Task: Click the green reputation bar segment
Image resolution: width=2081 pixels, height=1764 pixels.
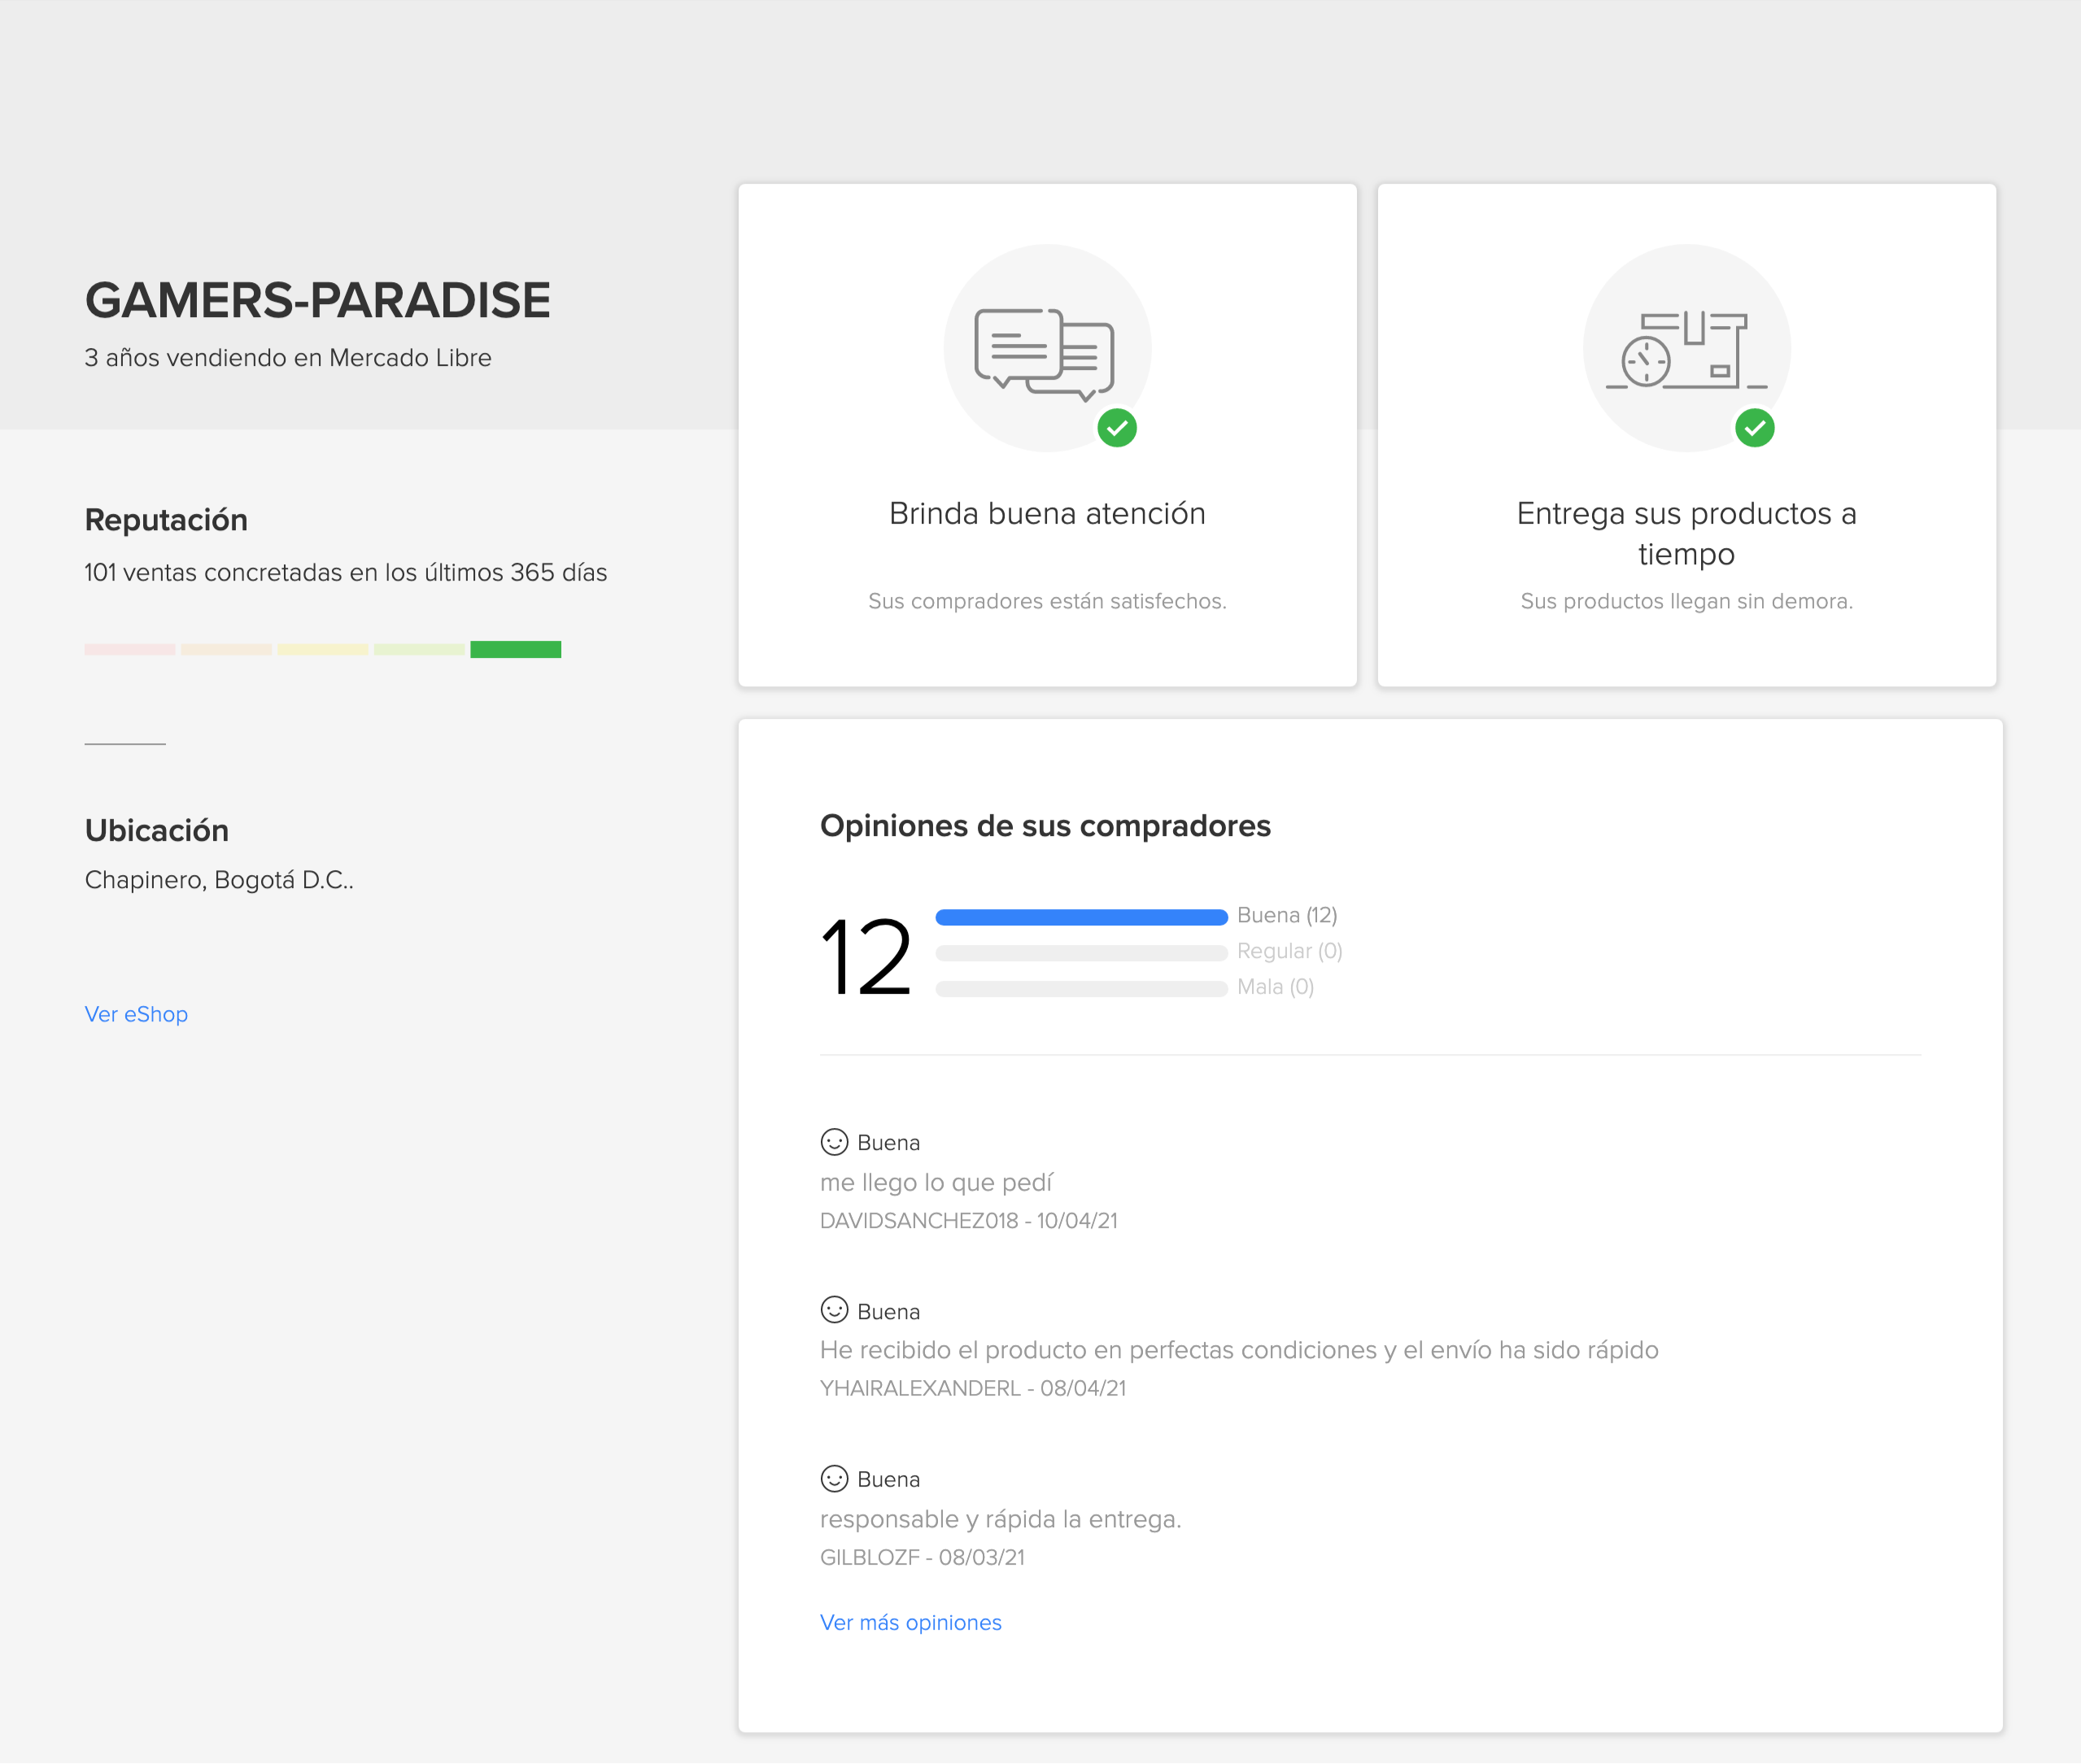Action: 515,649
